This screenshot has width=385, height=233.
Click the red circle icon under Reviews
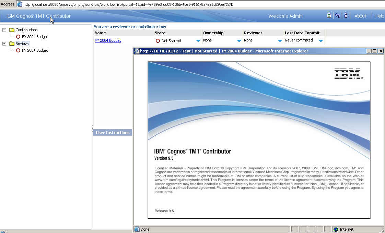(x=18, y=50)
